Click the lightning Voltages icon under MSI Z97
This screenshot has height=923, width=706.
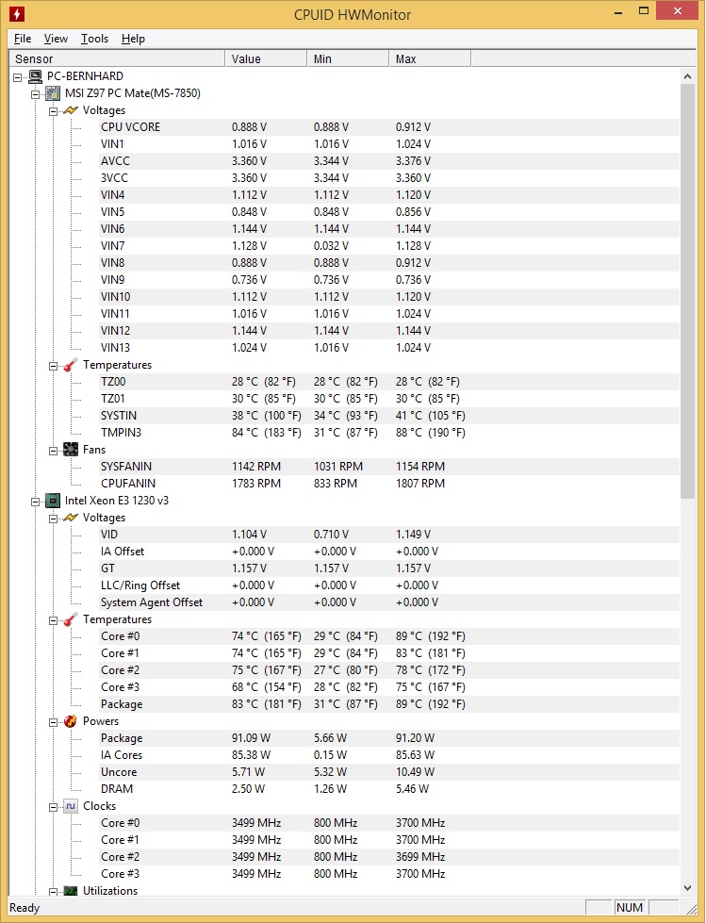click(70, 110)
